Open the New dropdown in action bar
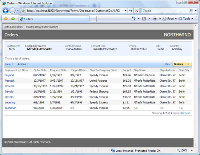The image size is (200, 155). 9,64
